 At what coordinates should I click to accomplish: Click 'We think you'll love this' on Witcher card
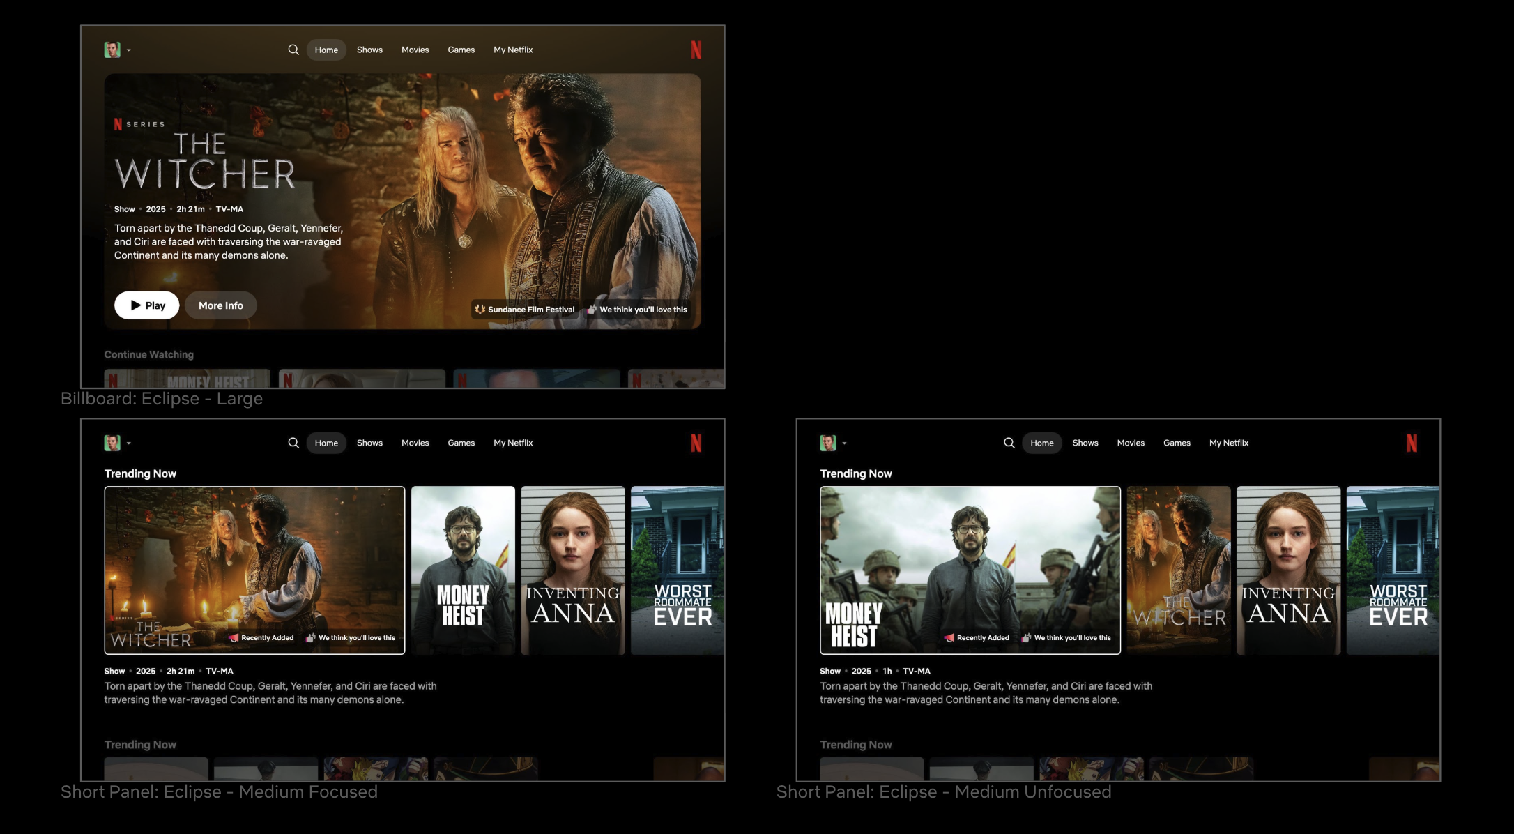point(351,638)
